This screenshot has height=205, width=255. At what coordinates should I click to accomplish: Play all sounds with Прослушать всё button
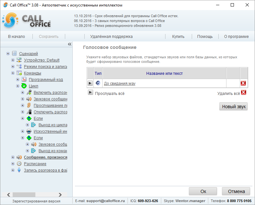(91, 92)
